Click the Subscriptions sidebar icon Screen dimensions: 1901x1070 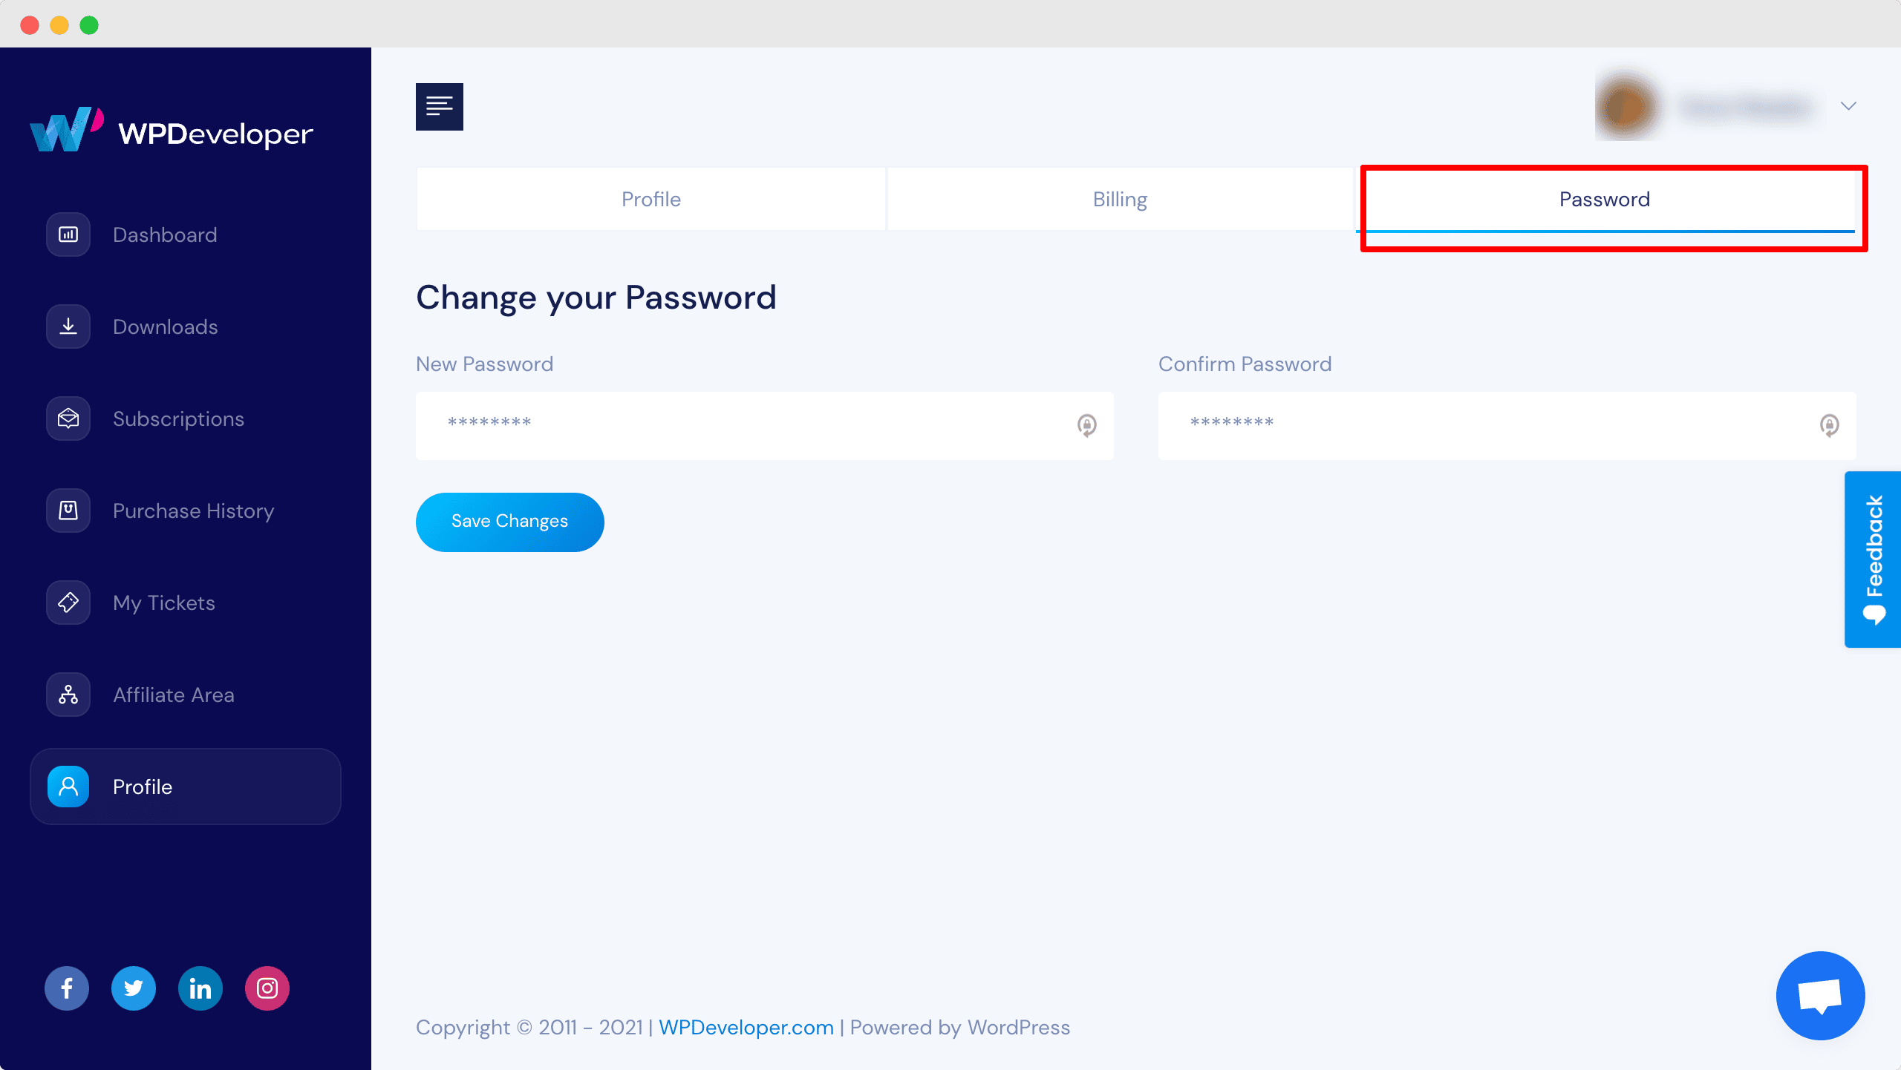click(x=68, y=419)
